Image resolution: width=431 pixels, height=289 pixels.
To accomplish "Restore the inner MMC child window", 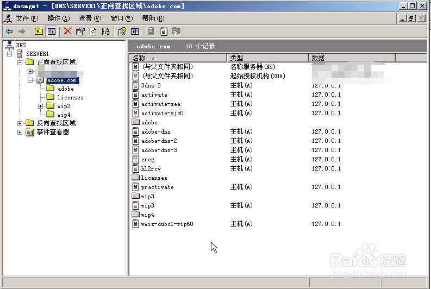I will point(411,18).
